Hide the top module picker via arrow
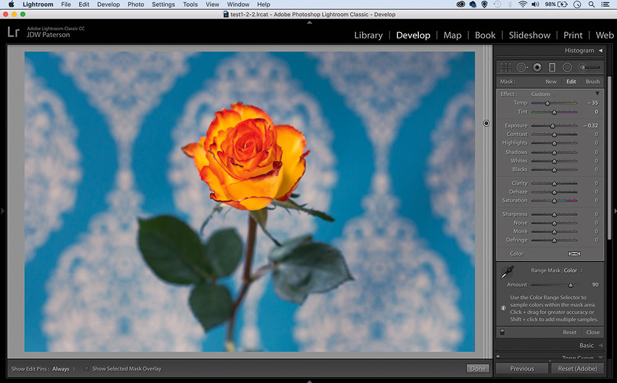 pos(309,22)
